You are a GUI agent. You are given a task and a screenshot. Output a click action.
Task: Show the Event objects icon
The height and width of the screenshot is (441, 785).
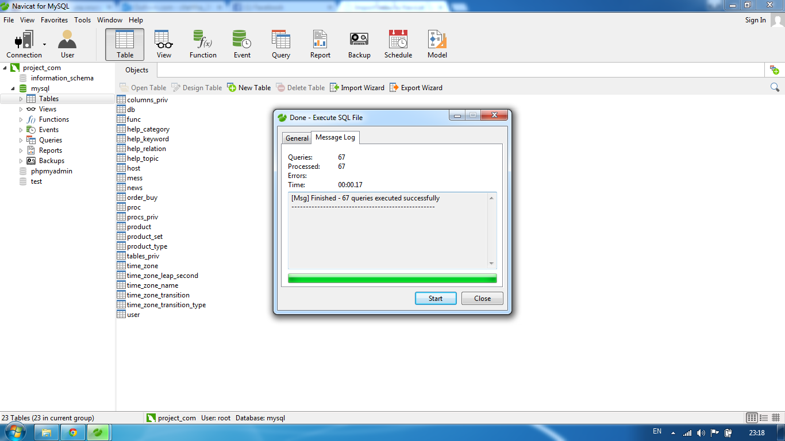coord(242,45)
